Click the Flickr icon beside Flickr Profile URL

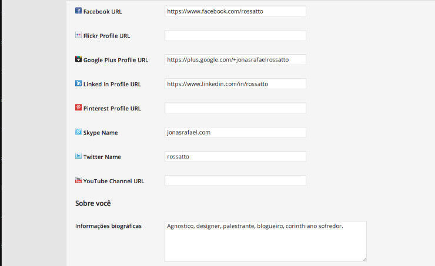pyautogui.click(x=79, y=35)
